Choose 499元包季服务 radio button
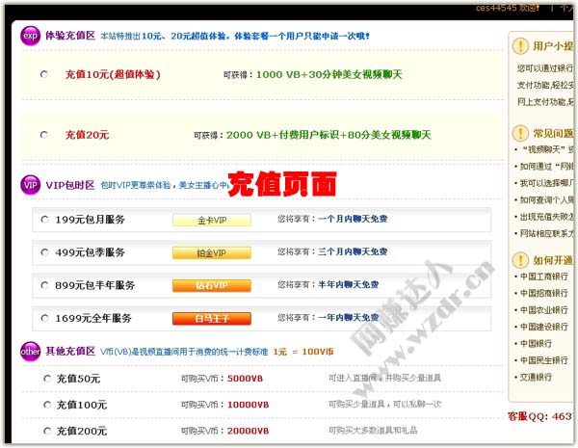 click(44, 252)
